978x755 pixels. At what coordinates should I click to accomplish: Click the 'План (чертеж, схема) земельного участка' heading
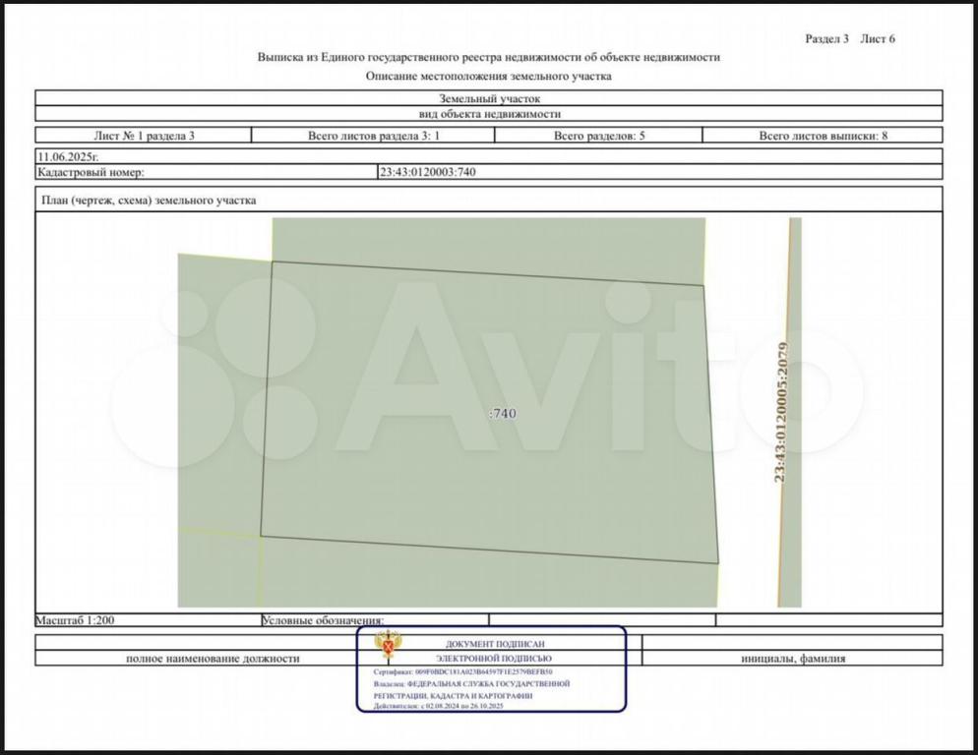coord(149,201)
